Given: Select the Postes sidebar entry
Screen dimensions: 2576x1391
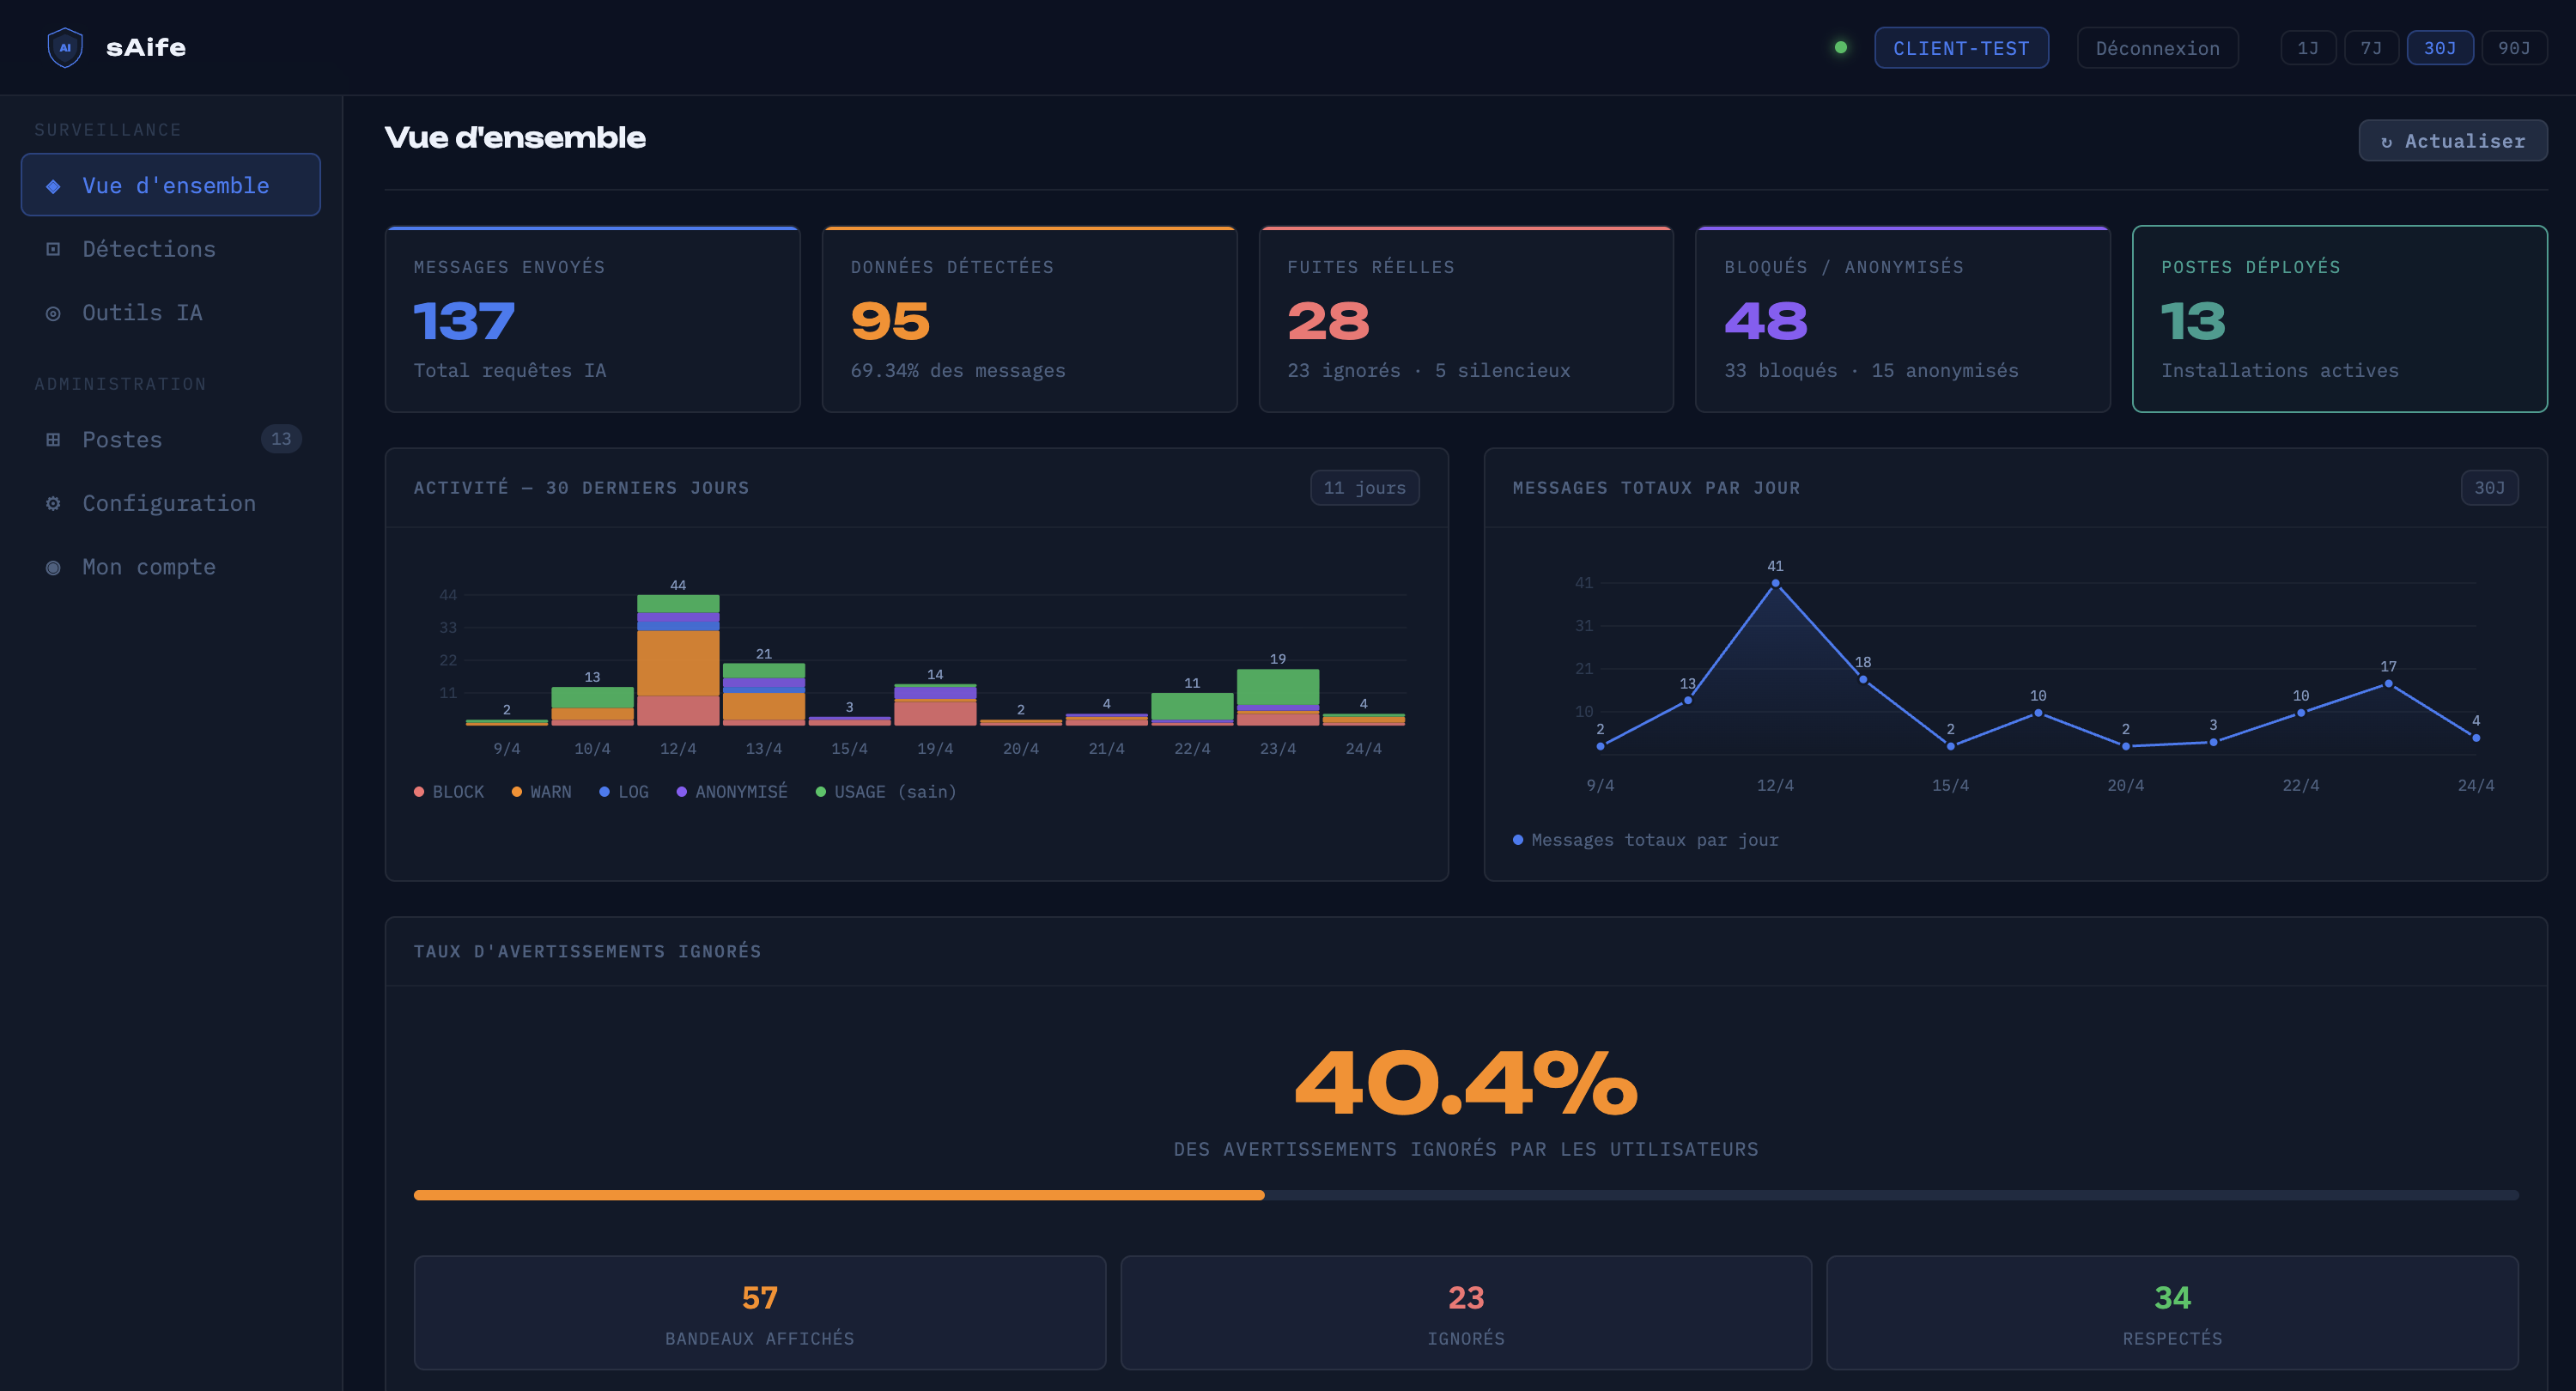Looking at the screenshot, I should [170, 440].
